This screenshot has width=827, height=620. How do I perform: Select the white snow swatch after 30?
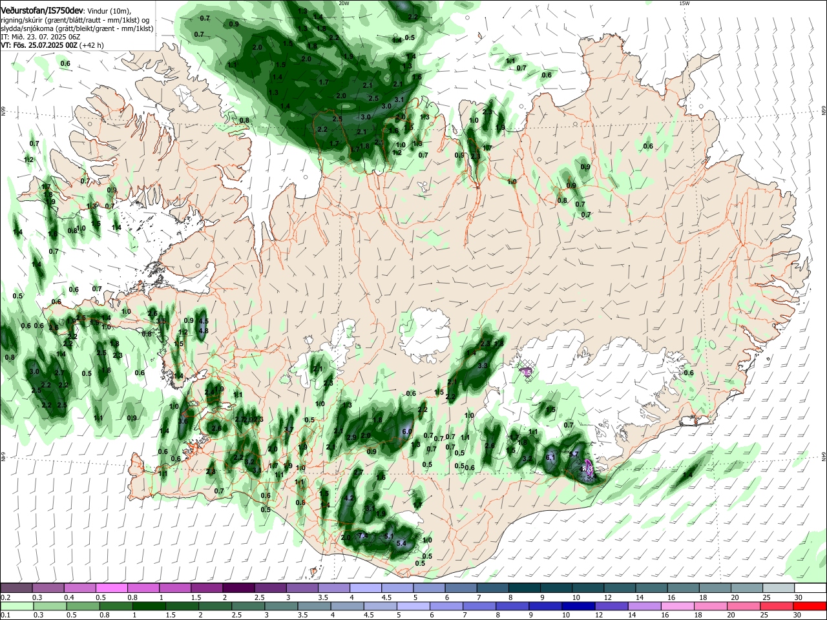[810, 588]
